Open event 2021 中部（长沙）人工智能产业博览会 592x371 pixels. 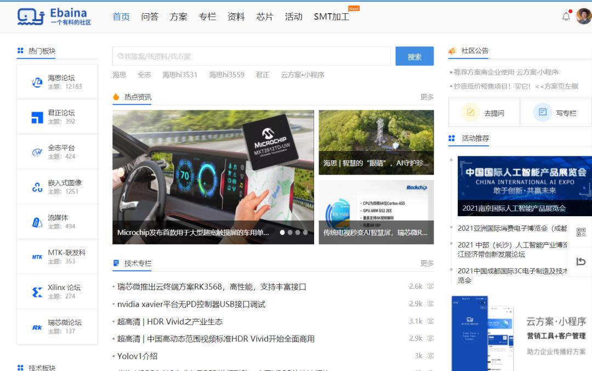(513, 250)
